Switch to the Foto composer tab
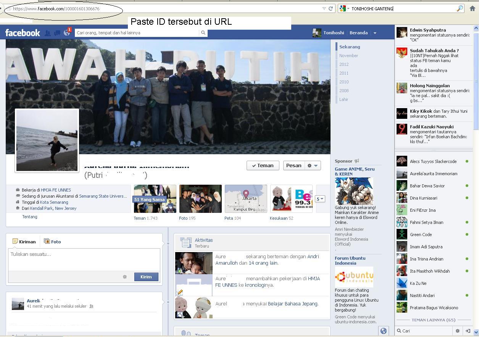479x337 pixels. 52,241
